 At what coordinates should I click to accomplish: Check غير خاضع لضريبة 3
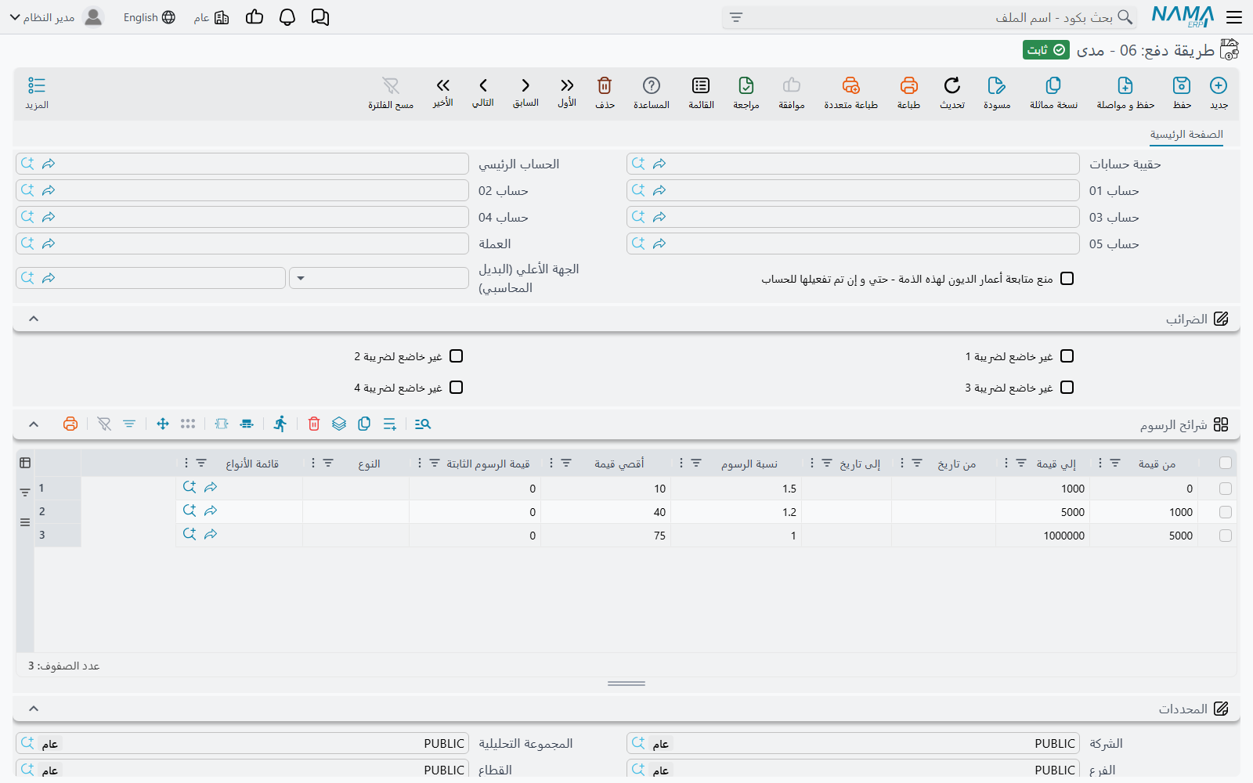(x=1067, y=388)
